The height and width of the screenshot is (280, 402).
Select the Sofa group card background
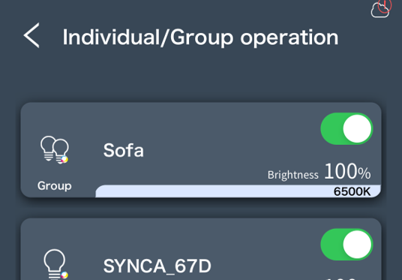coord(201,150)
